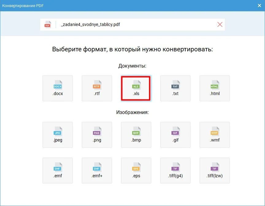Image resolution: width=265 pixels, height=206 pixels.
Task: Select the .rtf format tile
Action: 97,88
